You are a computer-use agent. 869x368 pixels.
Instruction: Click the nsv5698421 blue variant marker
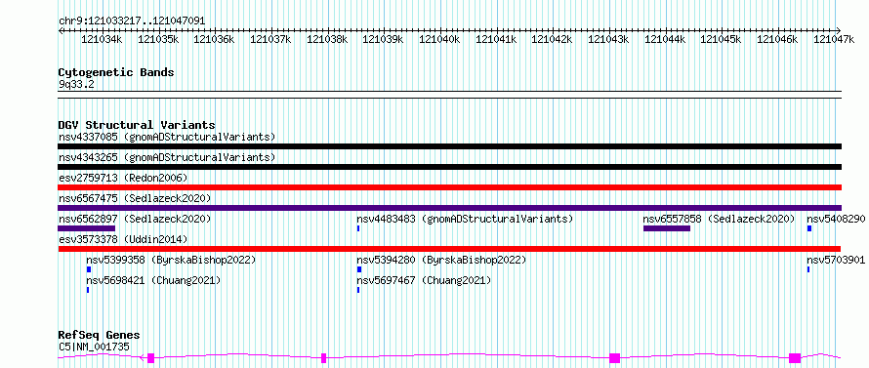tap(88, 290)
